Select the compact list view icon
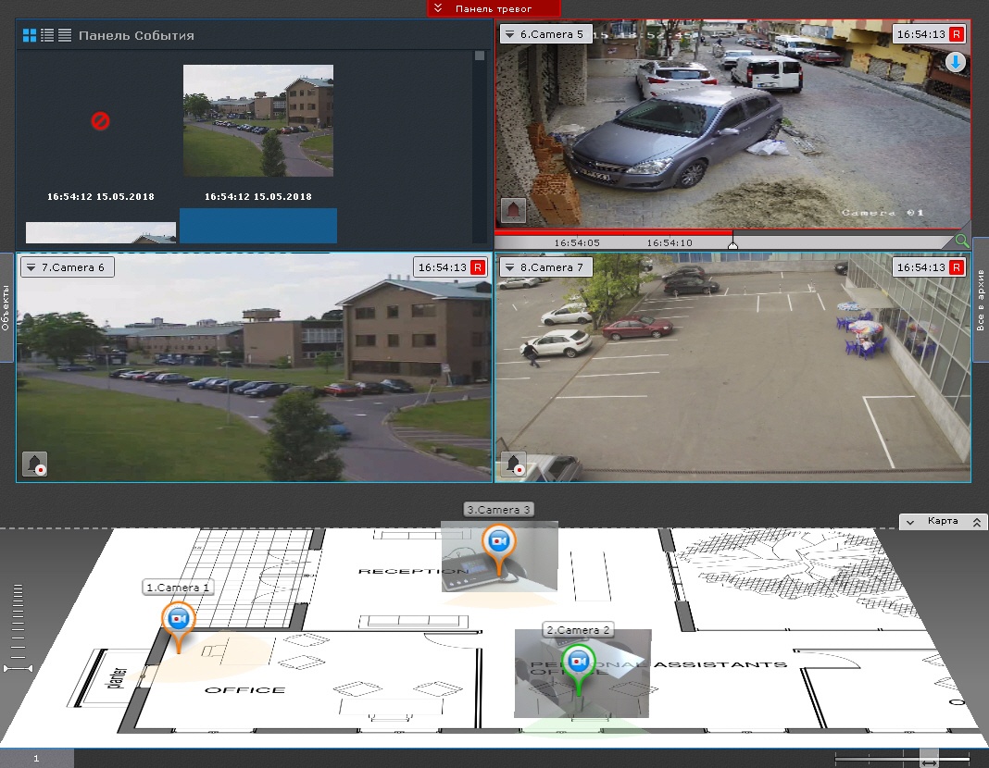The width and height of the screenshot is (989, 768). pos(65,35)
